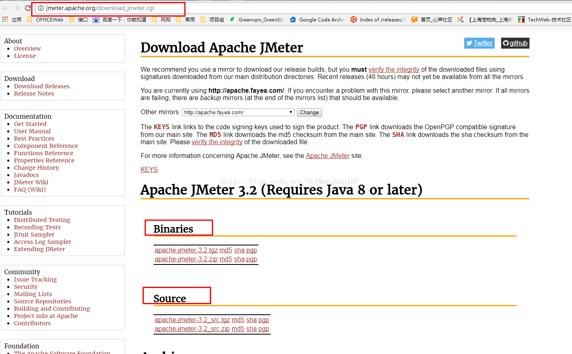Click the Change mirror button
572x354 pixels.
(309, 112)
